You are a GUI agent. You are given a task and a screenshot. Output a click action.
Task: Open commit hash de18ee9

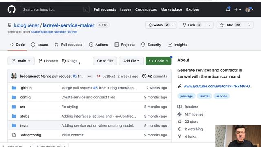pos(109,76)
